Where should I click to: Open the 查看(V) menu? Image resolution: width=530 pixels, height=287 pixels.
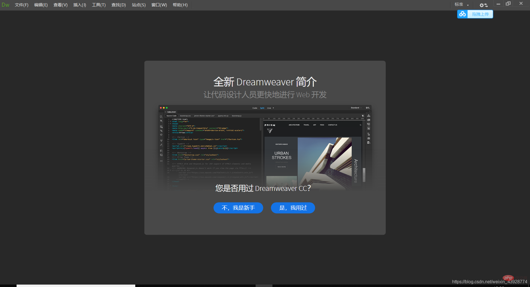tap(60, 5)
